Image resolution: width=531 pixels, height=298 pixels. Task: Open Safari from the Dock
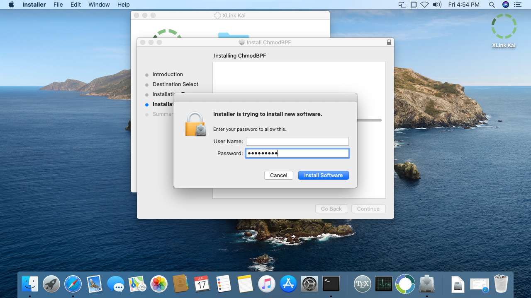point(73,284)
